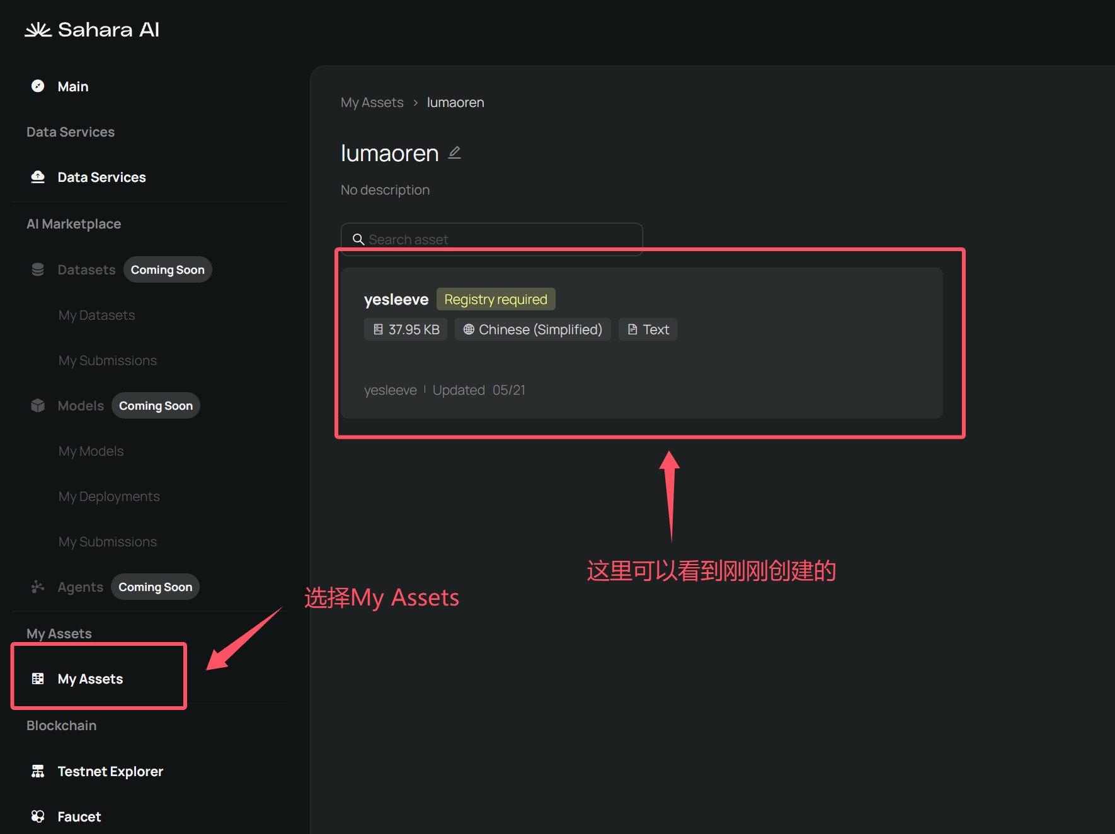1115x834 pixels.
Task: Open My Submissions under Models
Action: pyautogui.click(x=108, y=541)
